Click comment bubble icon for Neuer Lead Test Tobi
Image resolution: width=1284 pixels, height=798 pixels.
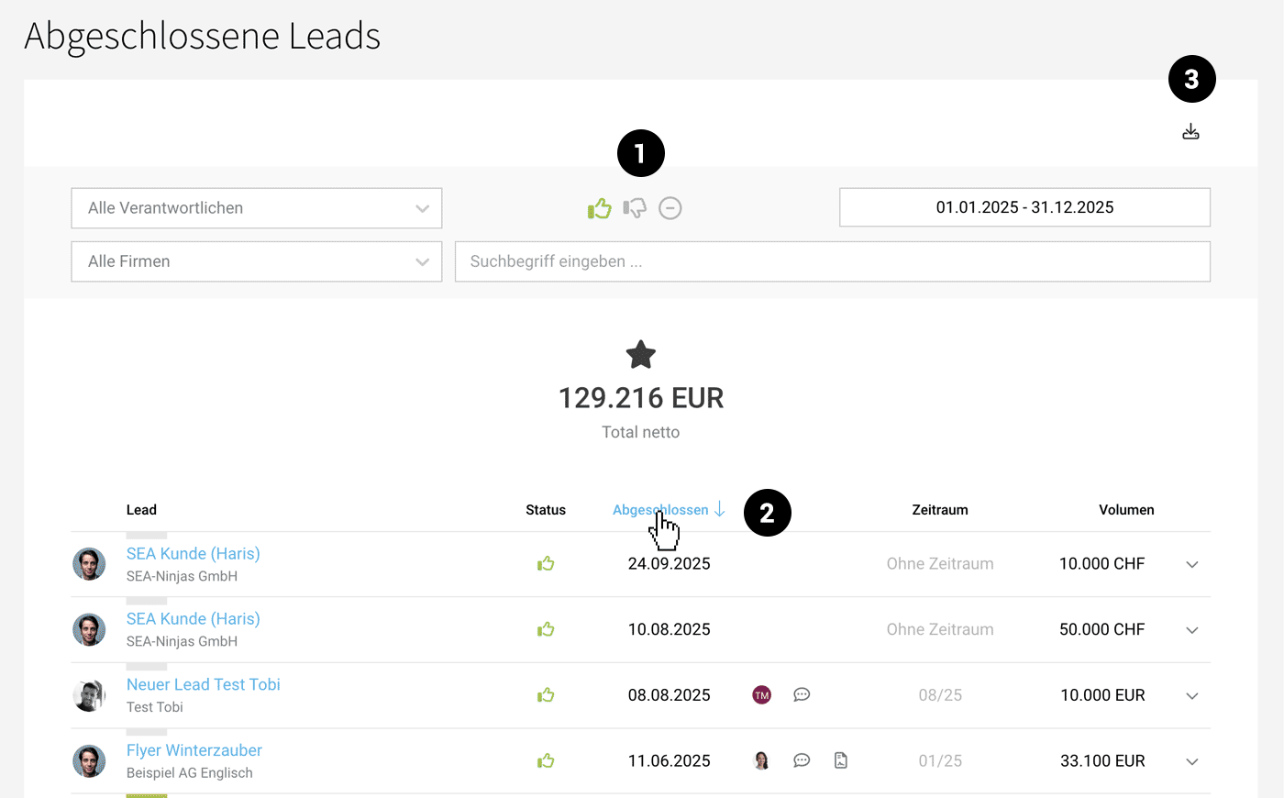coord(802,695)
